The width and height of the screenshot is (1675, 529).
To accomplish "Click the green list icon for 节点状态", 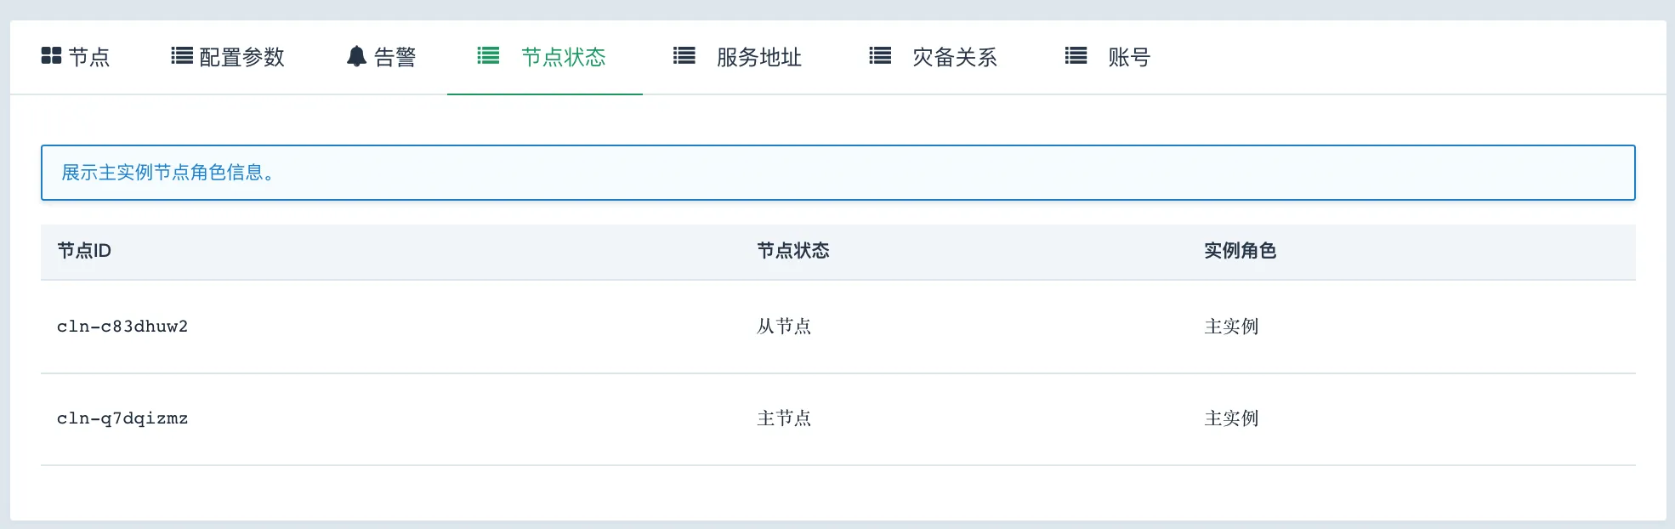I will click(x=488, y=56).
